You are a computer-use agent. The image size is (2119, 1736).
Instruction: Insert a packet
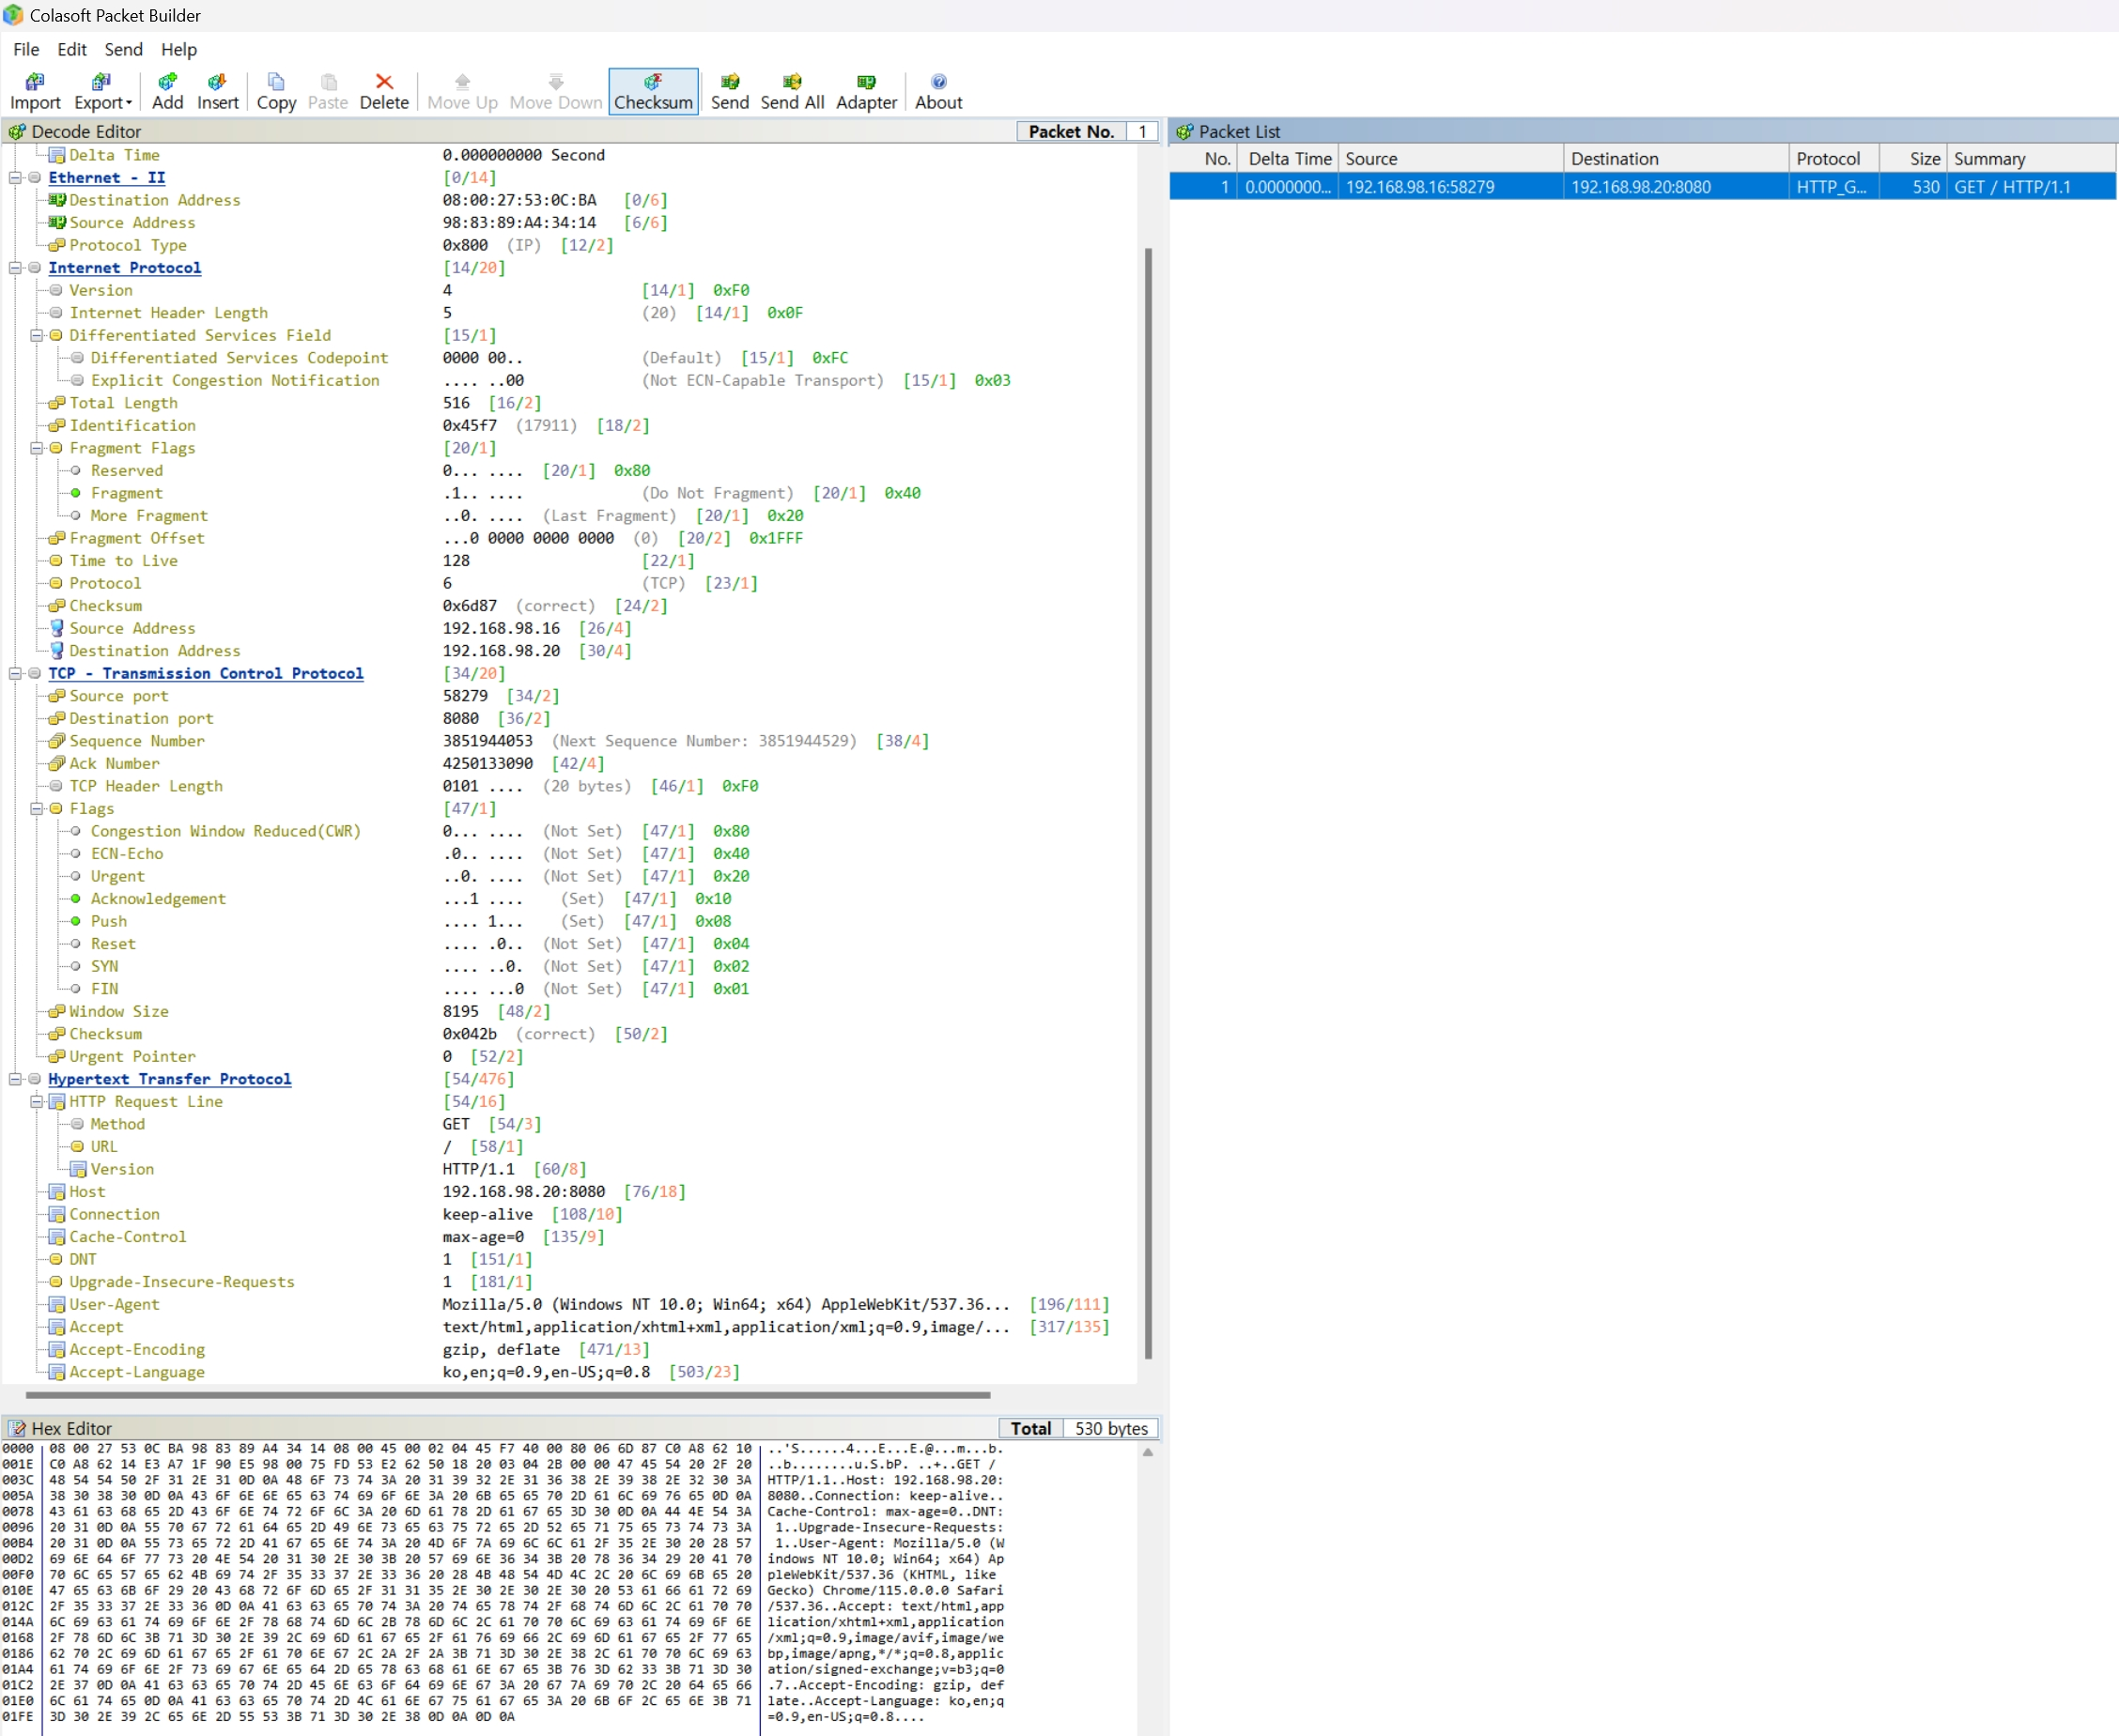[219, 91]
